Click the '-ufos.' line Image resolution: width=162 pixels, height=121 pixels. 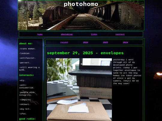pyautogui.click(x=23, y=114)
